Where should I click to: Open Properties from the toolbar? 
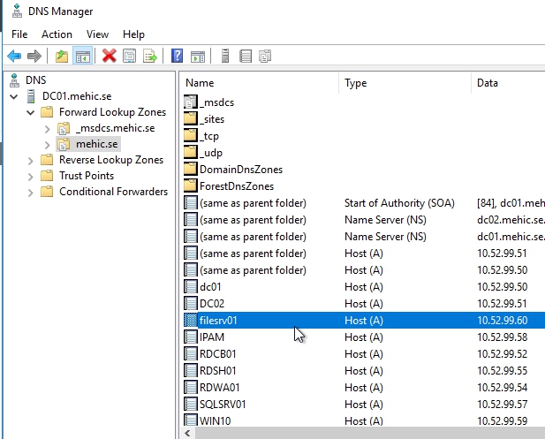tap(130, 57)
